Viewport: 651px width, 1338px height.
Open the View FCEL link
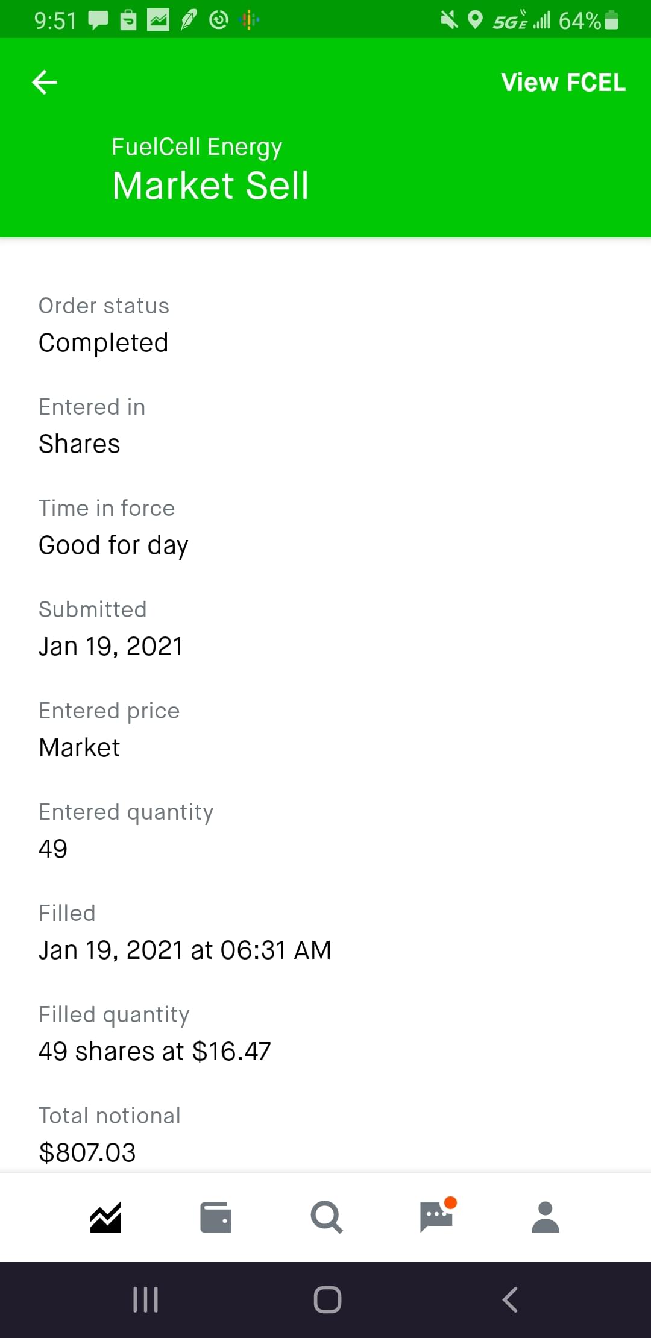click(563, 83)
